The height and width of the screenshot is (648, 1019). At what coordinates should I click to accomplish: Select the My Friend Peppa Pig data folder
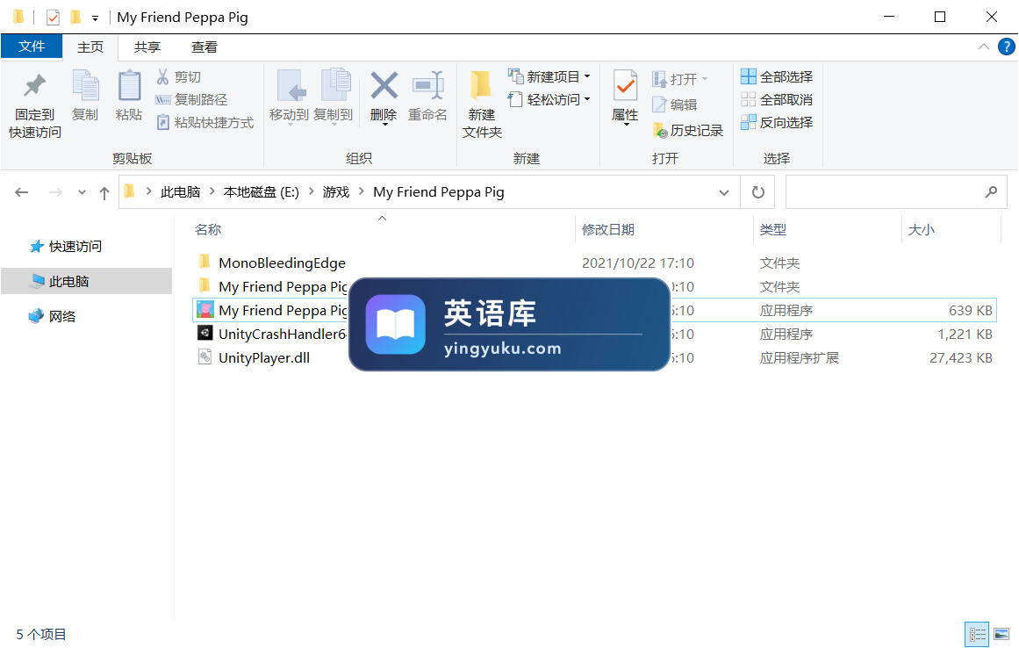click(283, 286)
